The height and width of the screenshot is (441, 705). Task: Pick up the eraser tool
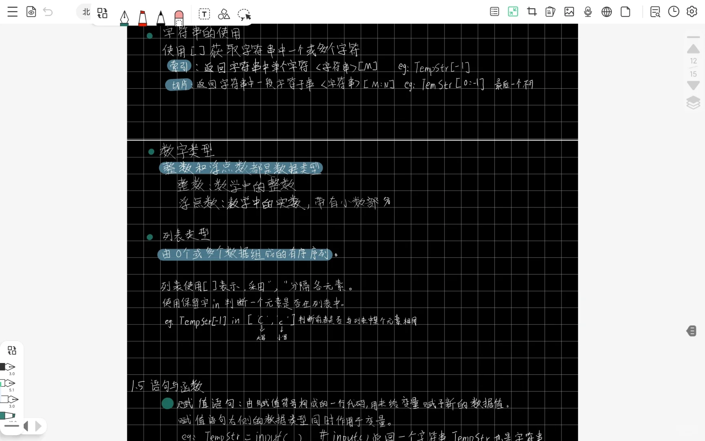[179, 16]
